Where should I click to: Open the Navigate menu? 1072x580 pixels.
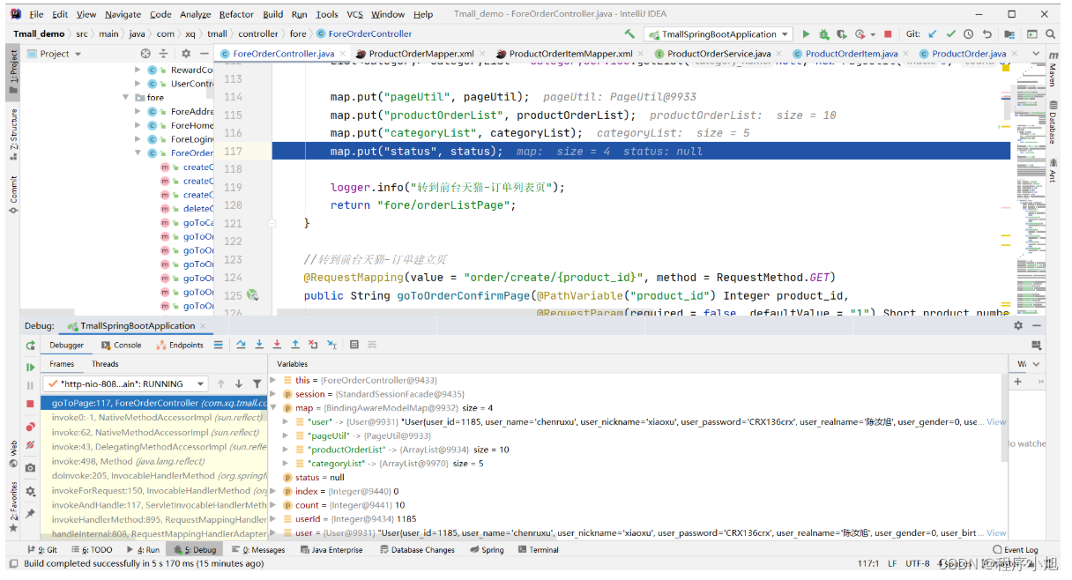pos(123,14)
